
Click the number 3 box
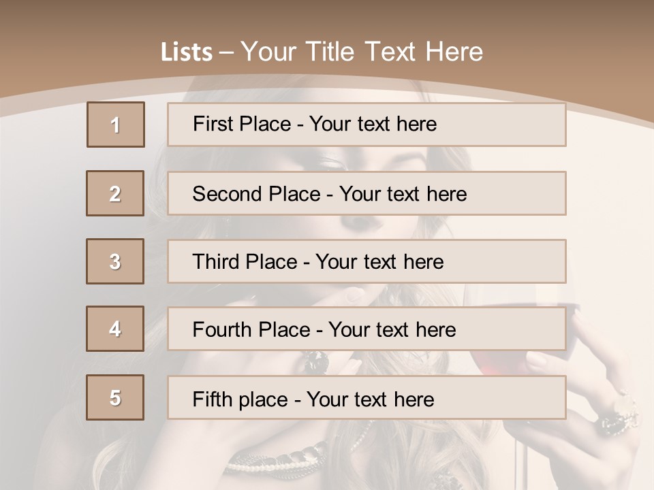click(115, 261)
